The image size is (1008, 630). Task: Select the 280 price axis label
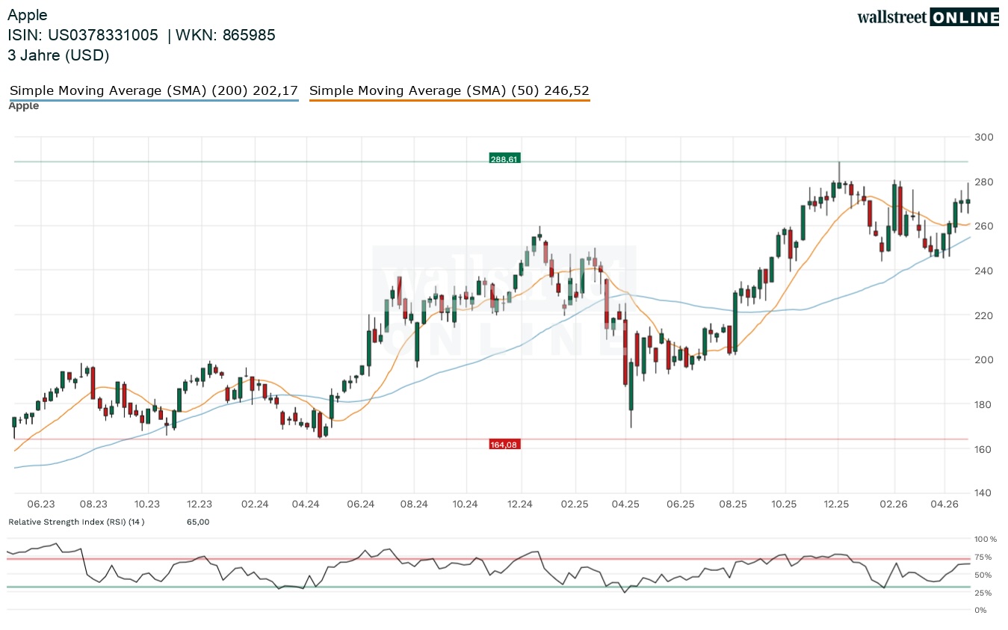click(983, 182)
